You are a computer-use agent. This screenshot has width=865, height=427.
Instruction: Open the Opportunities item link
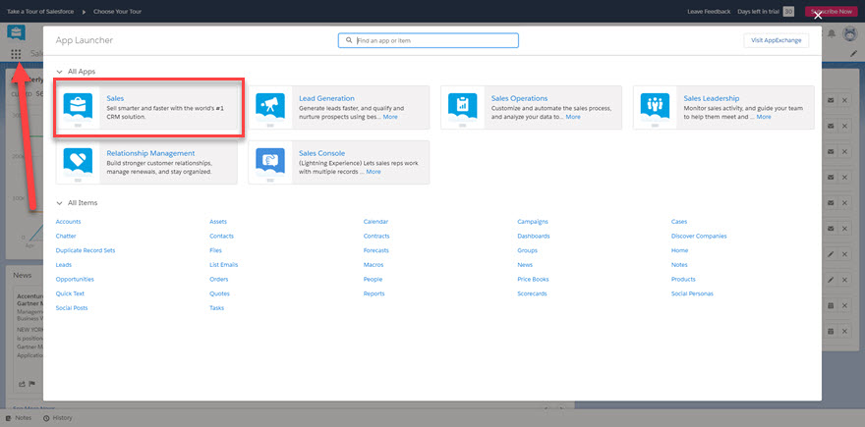point(75,279)
